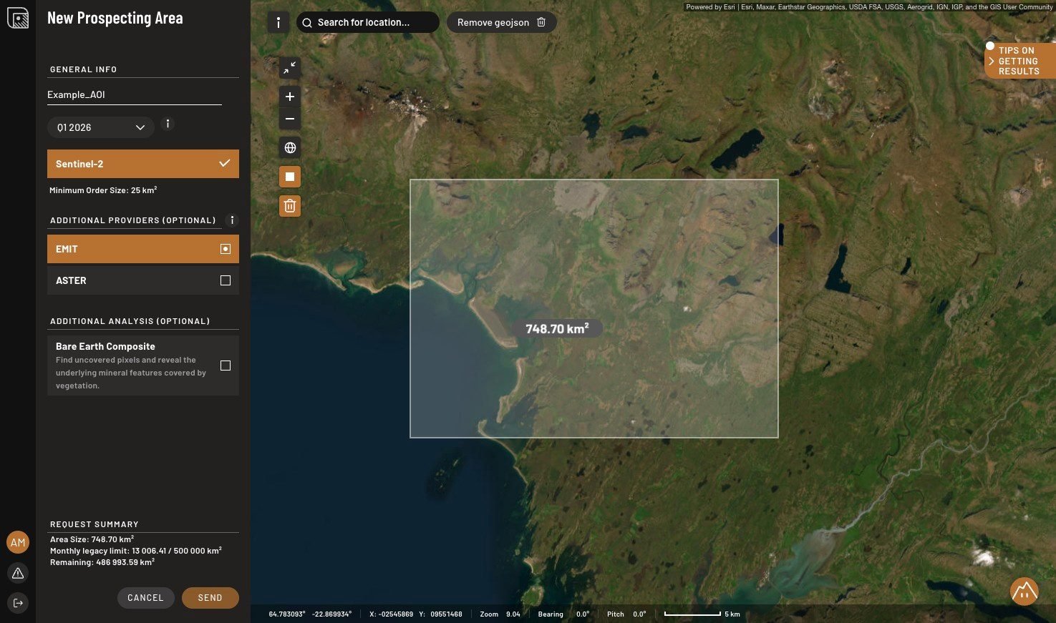Click the 748.70 km² area label on map
1056x623 pixels.
coord(557,329)
